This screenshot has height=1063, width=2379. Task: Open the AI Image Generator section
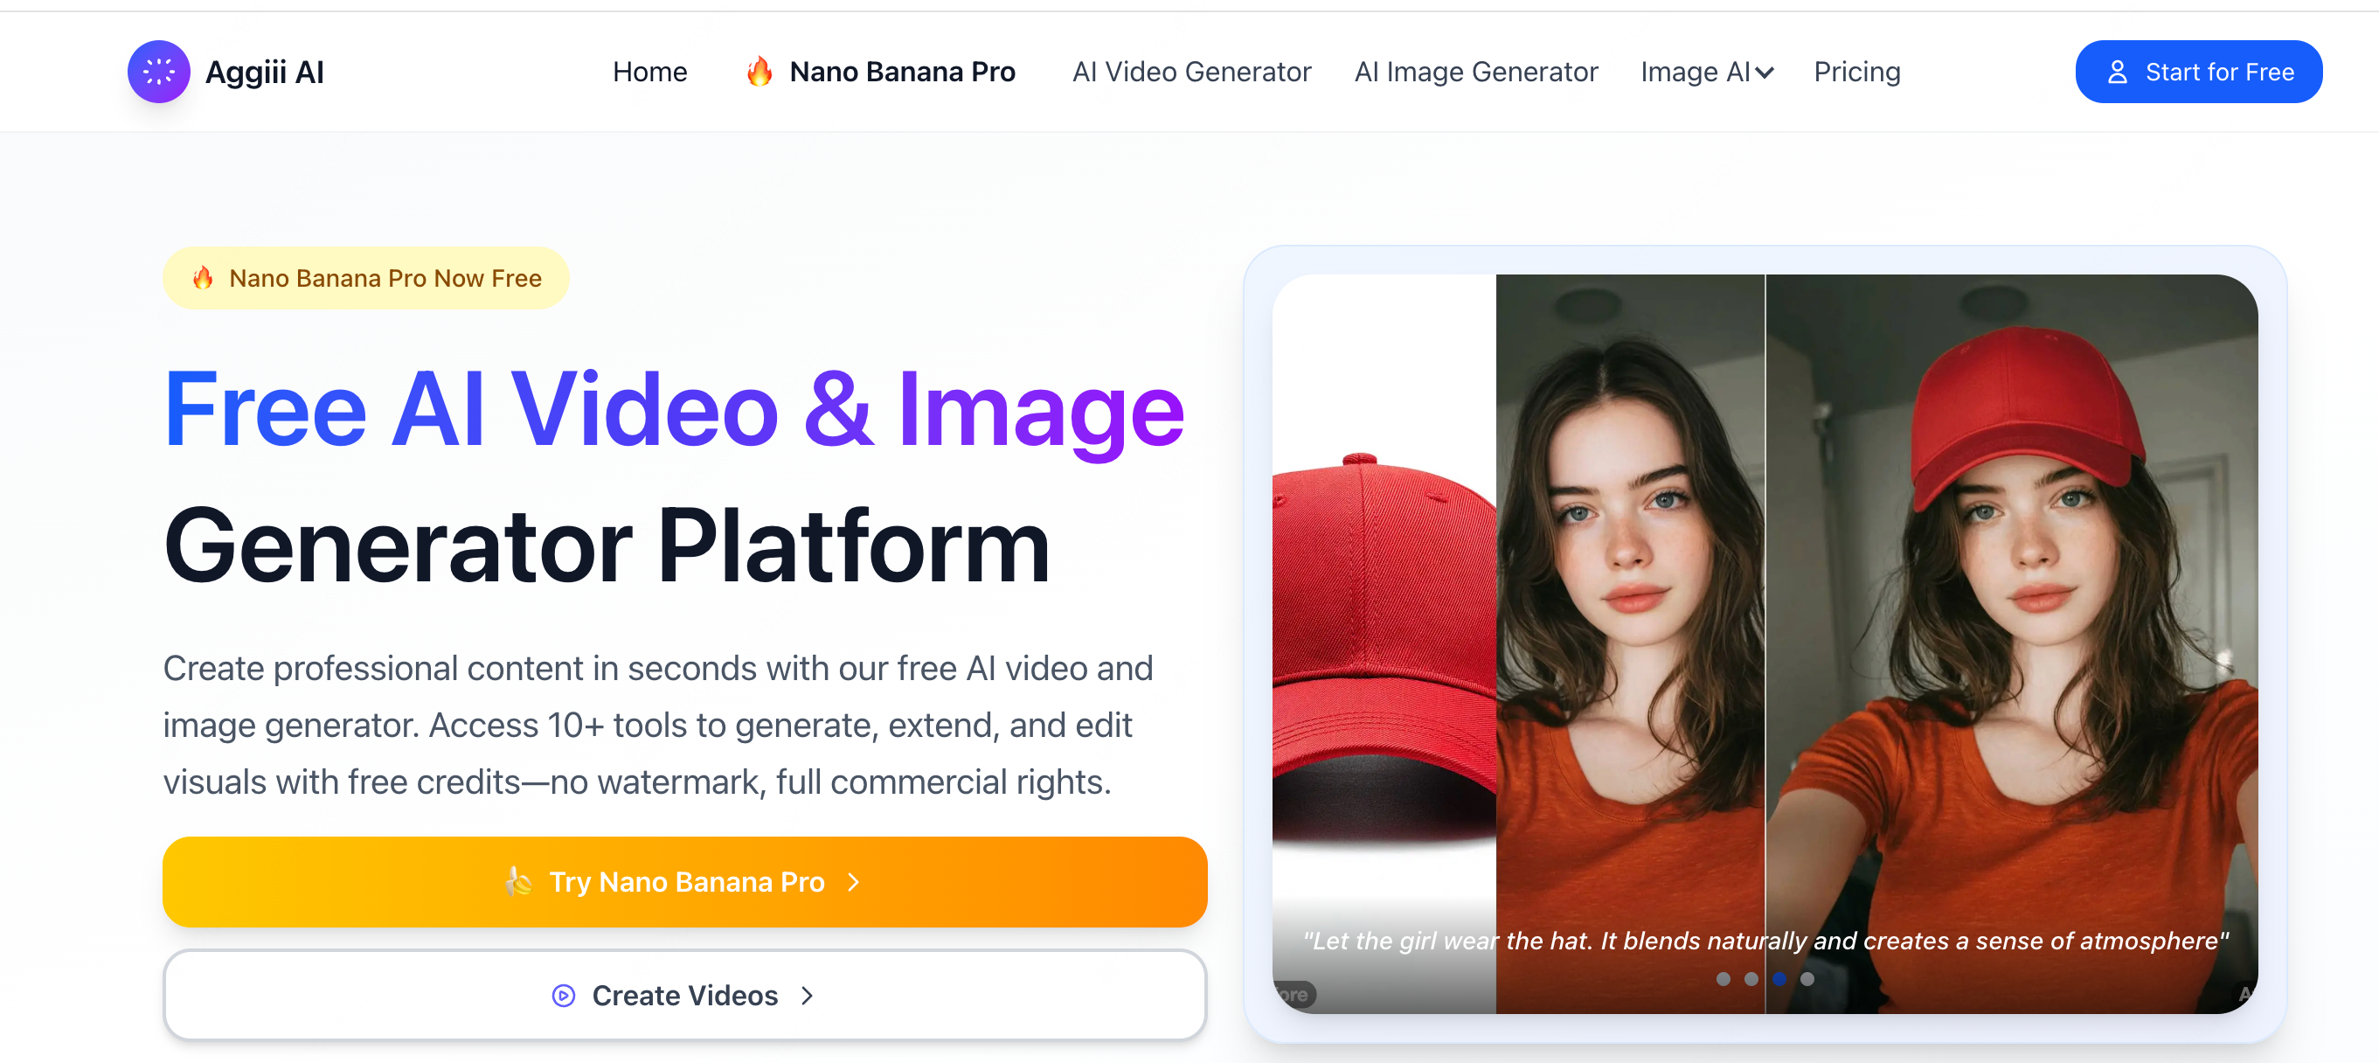[x=1475, y=71]
